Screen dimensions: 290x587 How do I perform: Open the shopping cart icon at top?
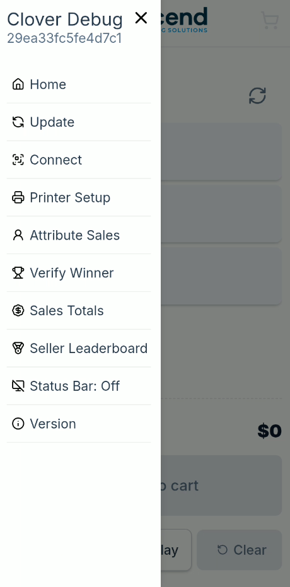pos(270,21)
